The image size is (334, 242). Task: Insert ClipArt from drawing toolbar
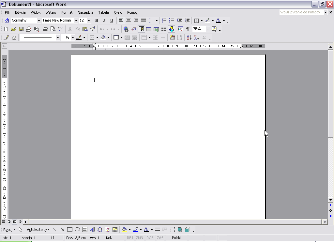coord(107,230)
